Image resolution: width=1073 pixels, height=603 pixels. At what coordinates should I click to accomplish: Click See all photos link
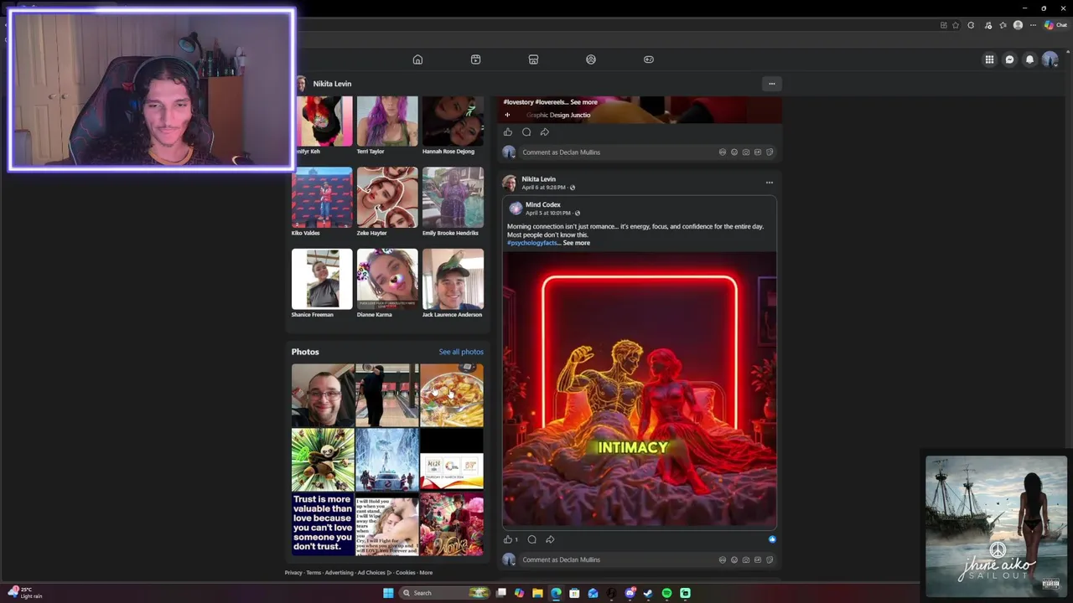(461, 352)
